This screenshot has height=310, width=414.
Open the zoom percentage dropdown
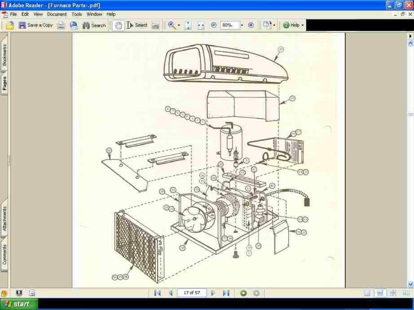(242, 26)
